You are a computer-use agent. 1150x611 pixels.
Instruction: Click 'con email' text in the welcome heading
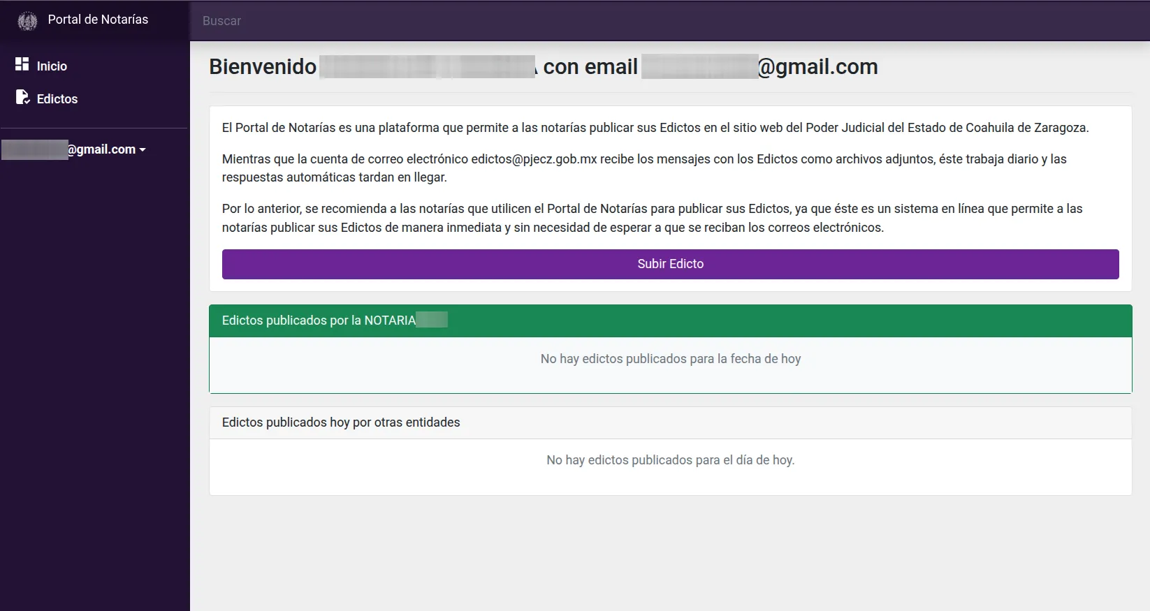590,67
